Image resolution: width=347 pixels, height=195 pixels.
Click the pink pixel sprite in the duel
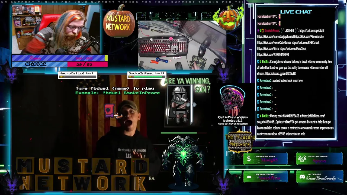point(109,111)
